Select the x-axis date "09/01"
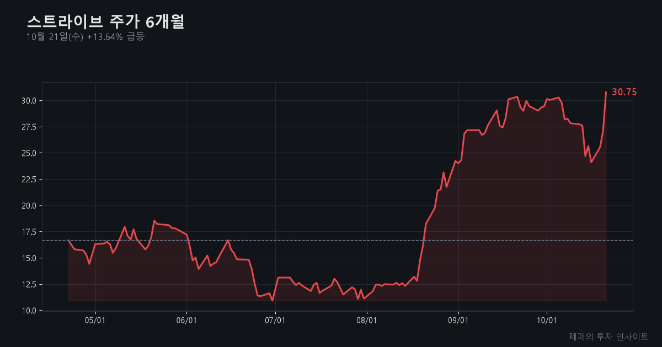 click(458, 321)
